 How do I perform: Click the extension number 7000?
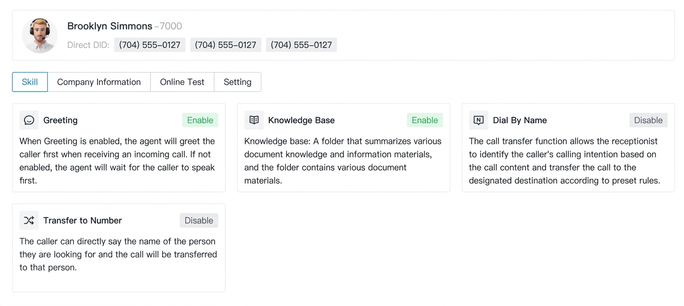[171, 26]
